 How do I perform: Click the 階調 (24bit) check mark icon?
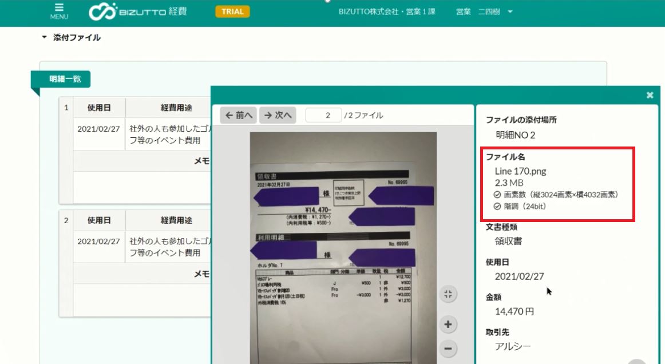[x=497, y=206]
